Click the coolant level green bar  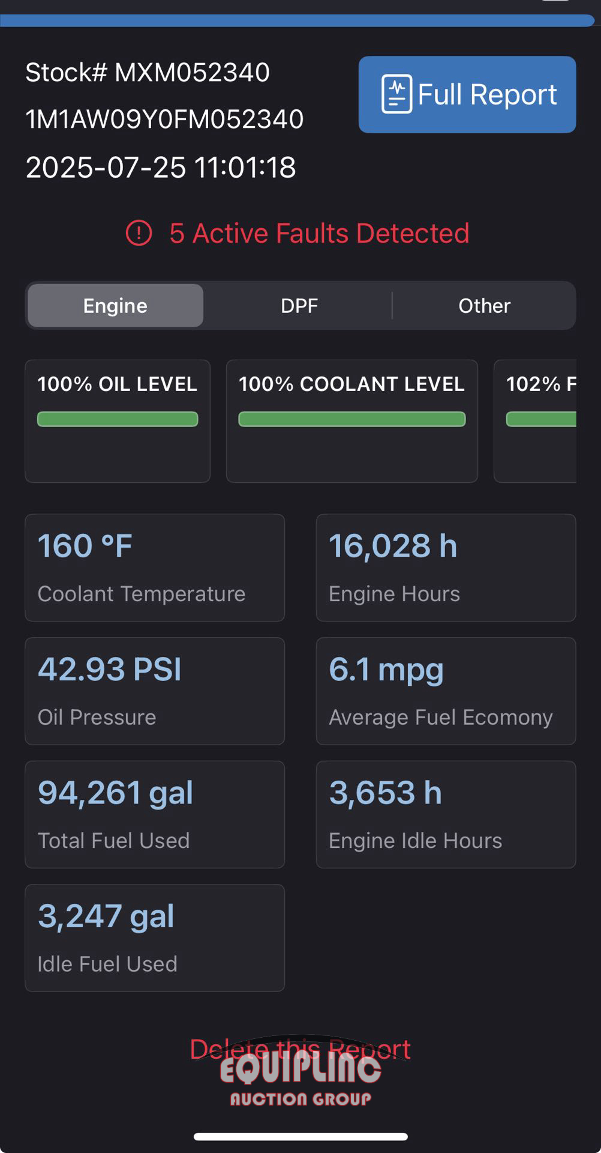tap(351, 419)
